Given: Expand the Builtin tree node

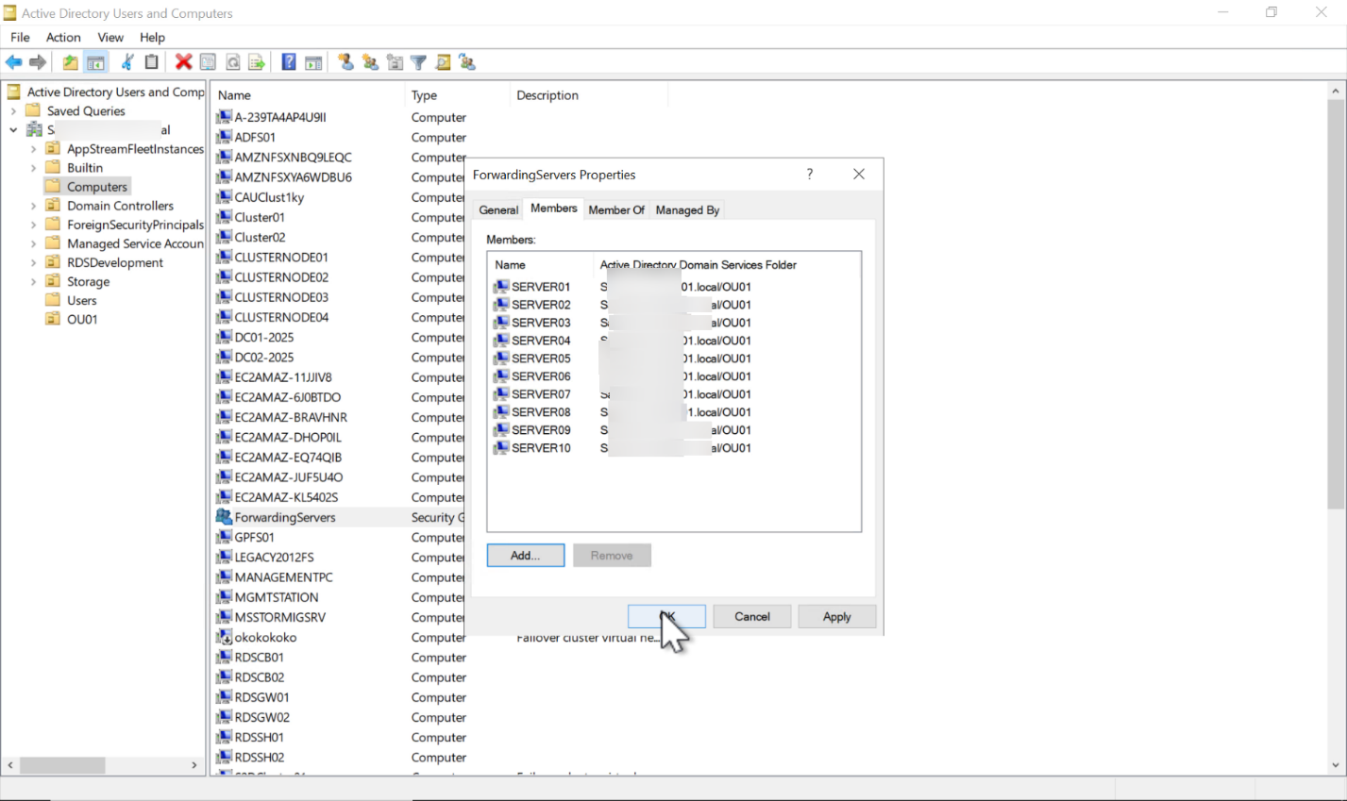Looking at the screenshot, I should pyautogui.click(x=33, y=168).
